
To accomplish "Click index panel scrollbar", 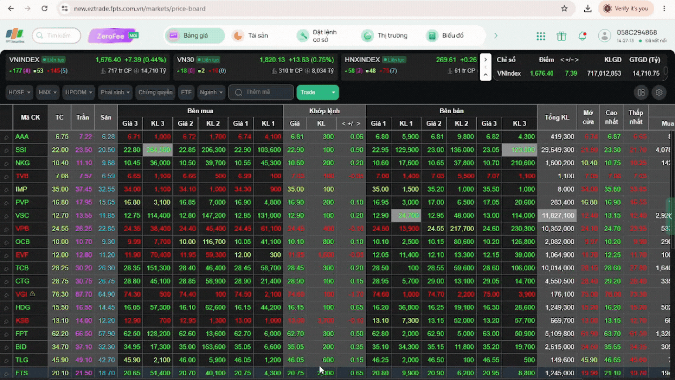I will [665, 71].
